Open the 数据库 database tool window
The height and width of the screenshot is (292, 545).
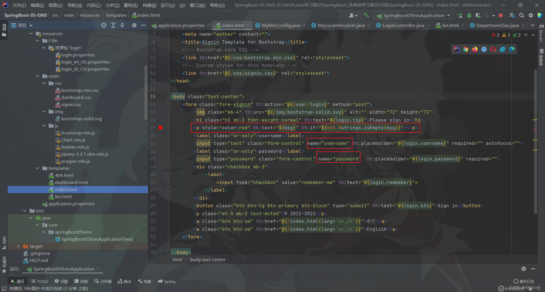[541, 58]
